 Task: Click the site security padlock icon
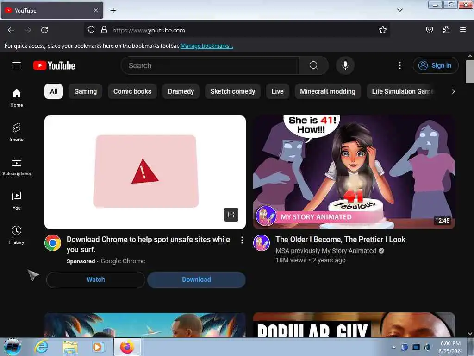click(x=104, y=30)
